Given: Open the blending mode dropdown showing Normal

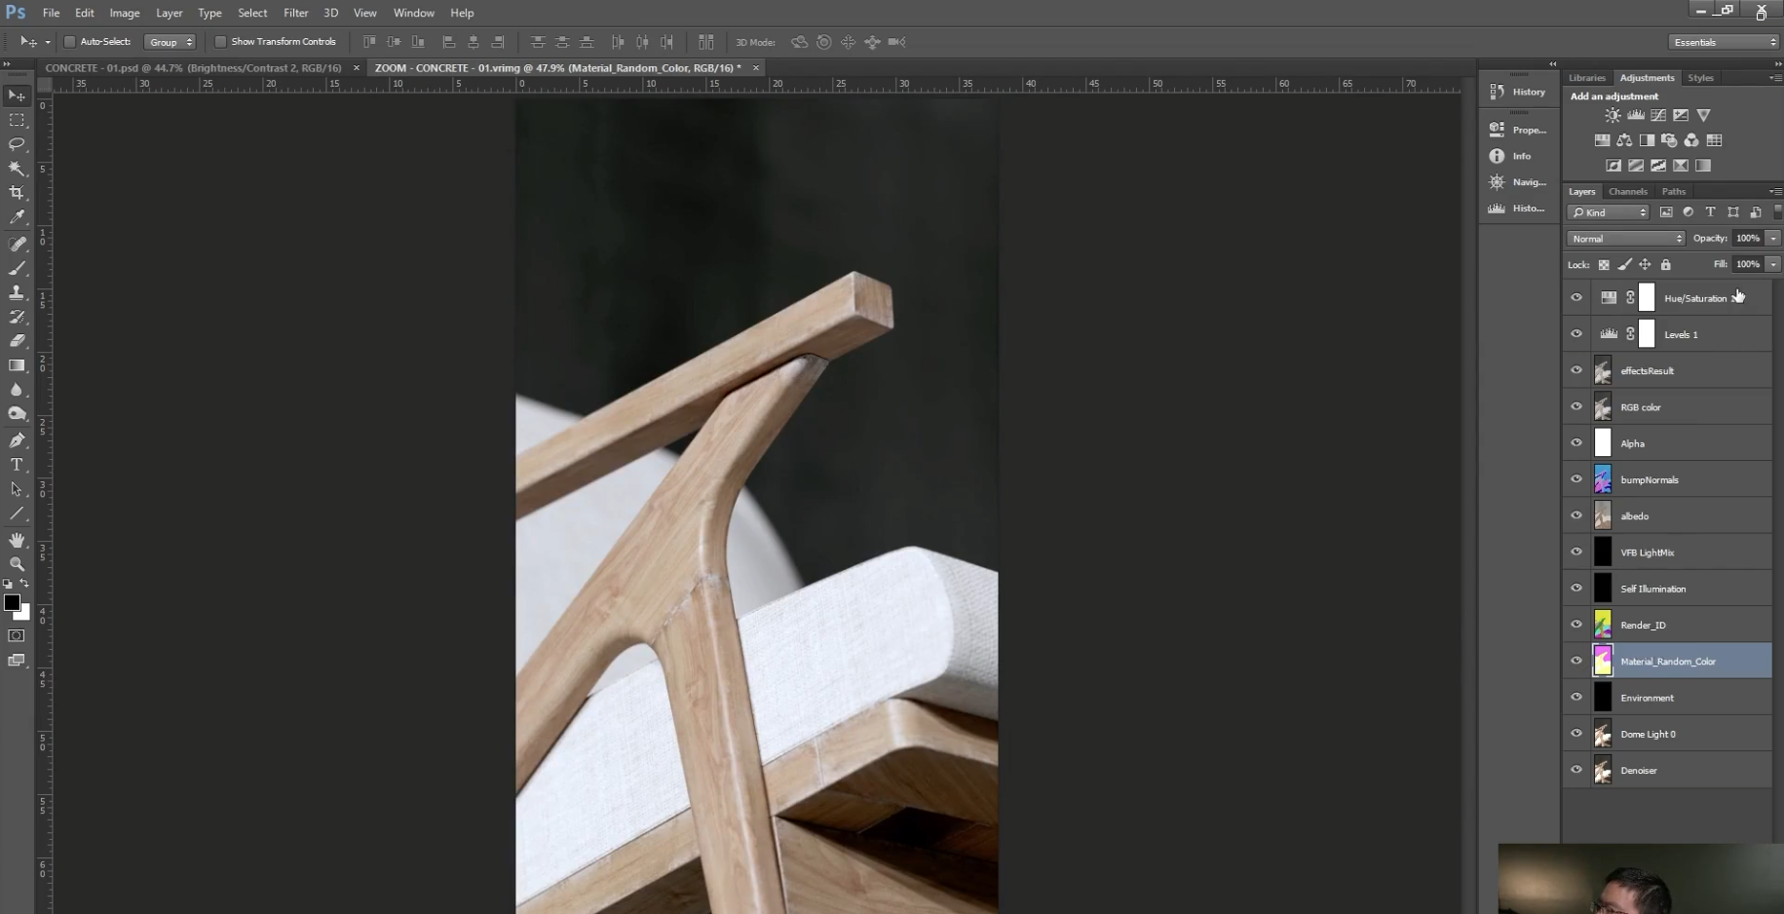Looking at the screenshot, I should point(1624,238).
